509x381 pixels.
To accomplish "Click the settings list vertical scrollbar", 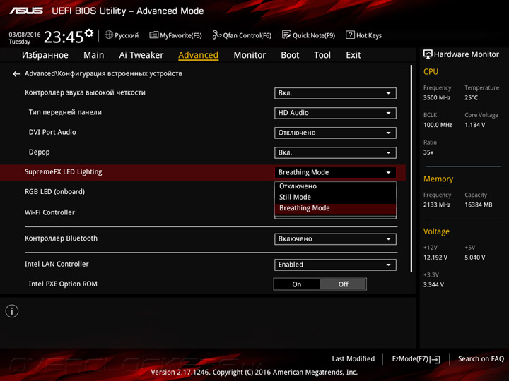I will click(x=411, y=169).
